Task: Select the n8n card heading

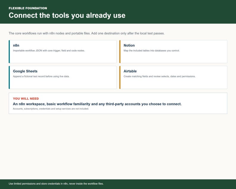Action: [16, 45]
